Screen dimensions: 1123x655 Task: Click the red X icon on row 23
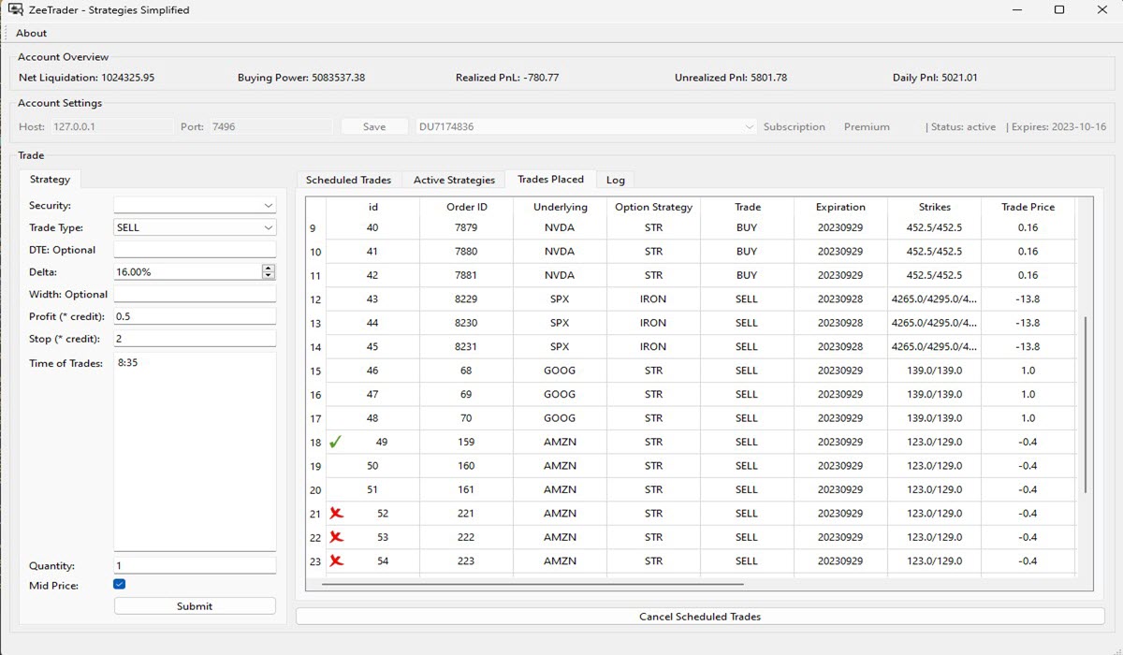(336, 561)
